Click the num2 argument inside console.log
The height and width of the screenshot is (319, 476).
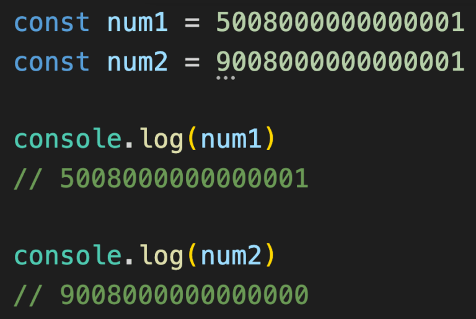pyautogui.click(x=231, y=256)
